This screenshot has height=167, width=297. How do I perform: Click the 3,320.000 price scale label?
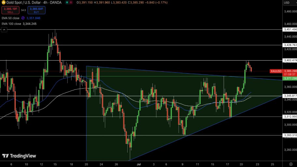(290, 112)
